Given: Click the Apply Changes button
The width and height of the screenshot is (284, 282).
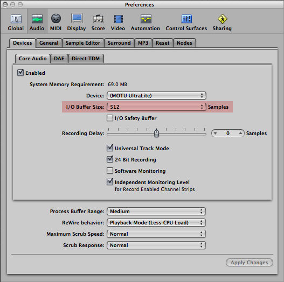Looking at the screenshot, I should tap(249, 263).
